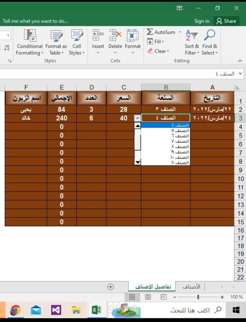Click the AutoSum sigma button
The image size is (246, 322).
[150, 32]
